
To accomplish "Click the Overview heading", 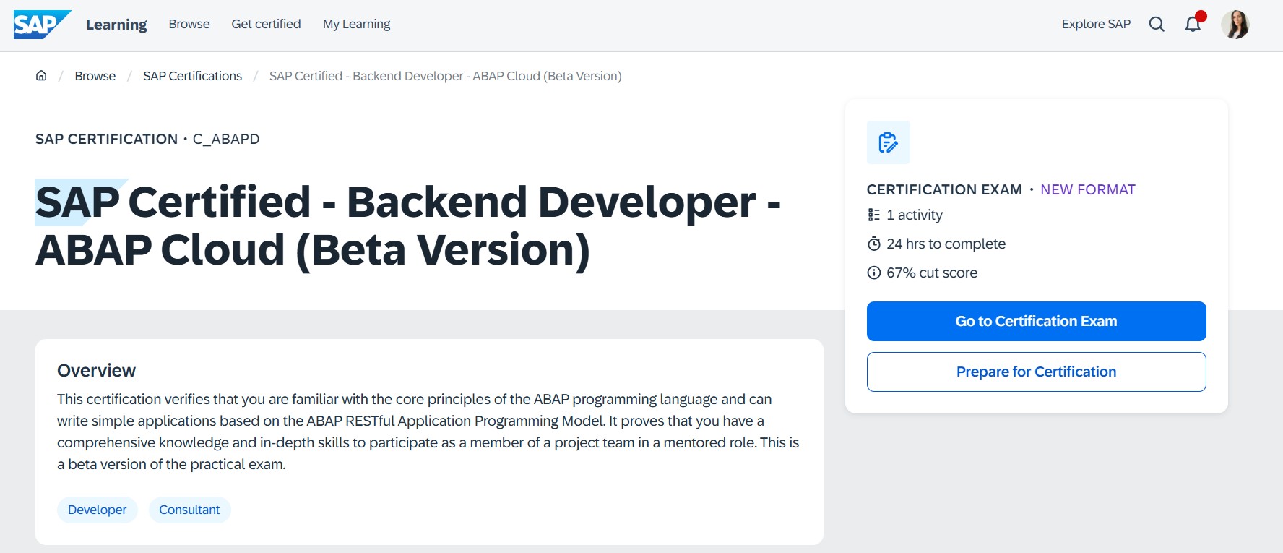I will [97, 370].
